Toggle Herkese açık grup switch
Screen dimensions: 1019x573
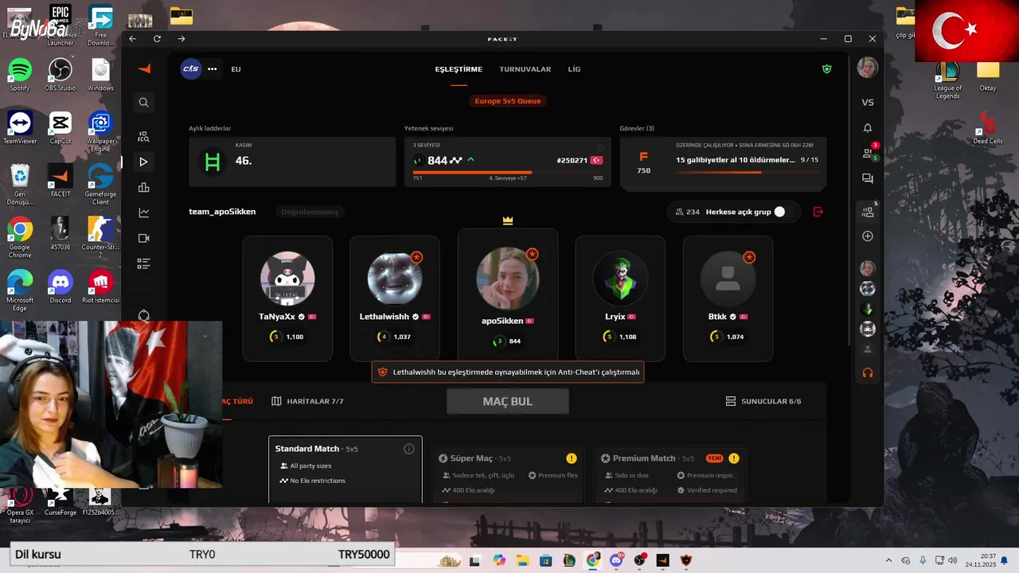[779, 212]
